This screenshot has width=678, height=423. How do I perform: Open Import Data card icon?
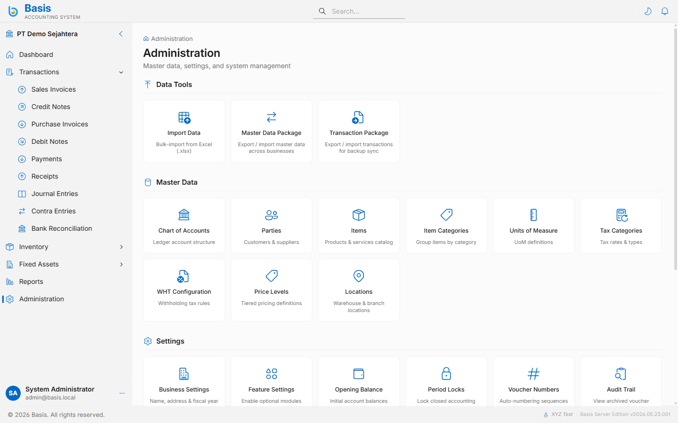click(x=184, y=117)
